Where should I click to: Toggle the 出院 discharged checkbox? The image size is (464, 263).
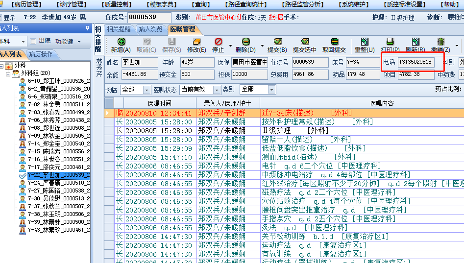pyautogui.click(x=33, y=41)
